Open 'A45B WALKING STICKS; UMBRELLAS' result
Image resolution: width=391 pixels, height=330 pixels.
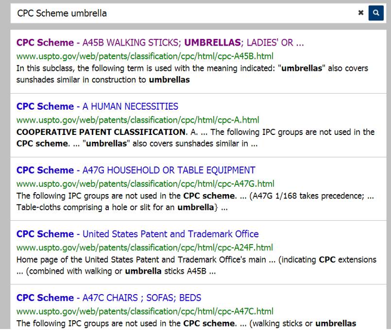[160, 43]
